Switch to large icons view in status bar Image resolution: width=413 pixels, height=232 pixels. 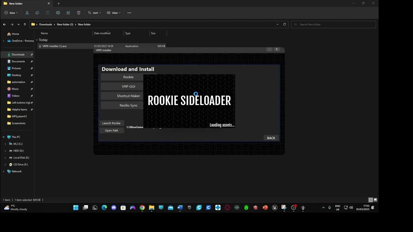click(375, 200)
